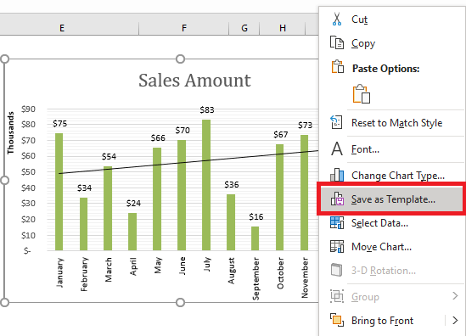466x336 pixels.
Task: Select column F header
Action: coord(184,28)
